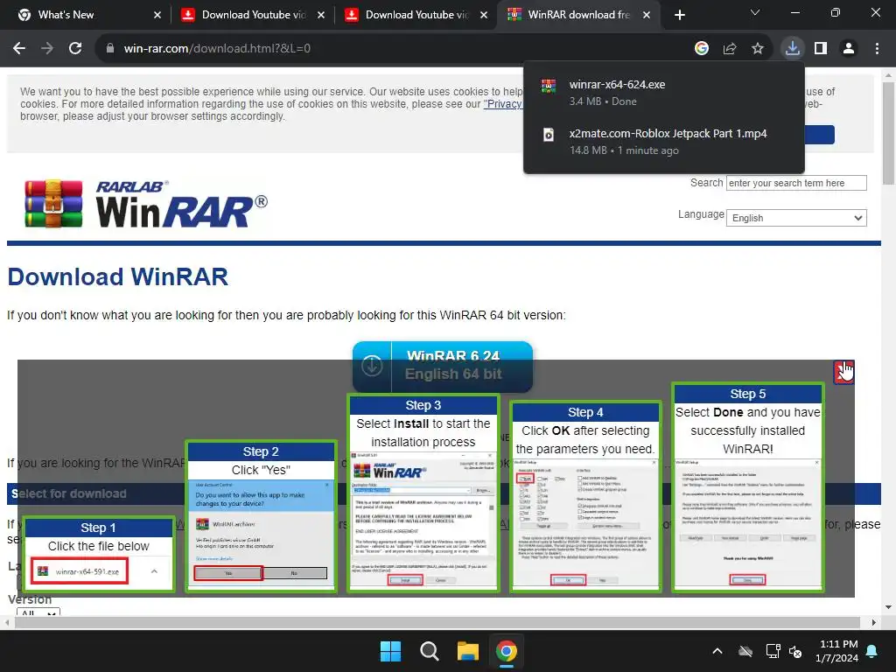This screenshot has width=896, height=672.
Task: Bookmark this page with star icon
Action: click(x=758, y=49)
